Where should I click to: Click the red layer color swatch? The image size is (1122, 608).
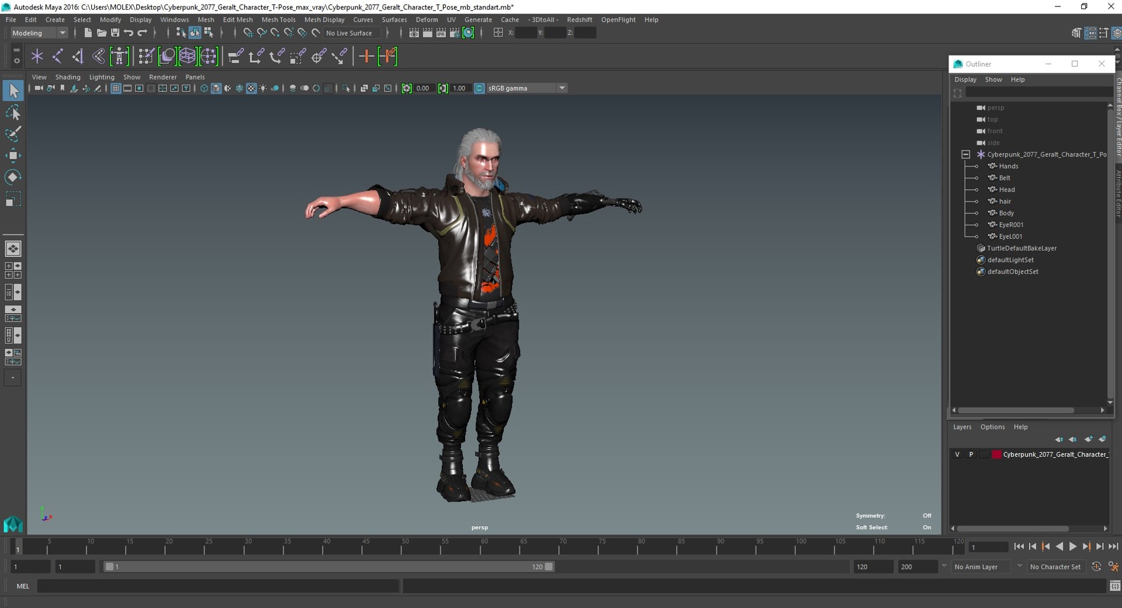[996, 454]
